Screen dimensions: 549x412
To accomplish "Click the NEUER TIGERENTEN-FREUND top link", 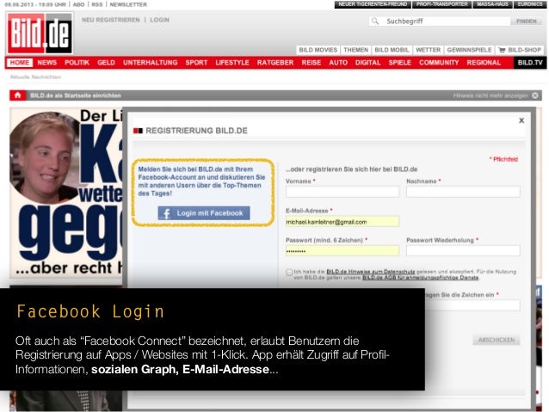I will tap(373, 4).
